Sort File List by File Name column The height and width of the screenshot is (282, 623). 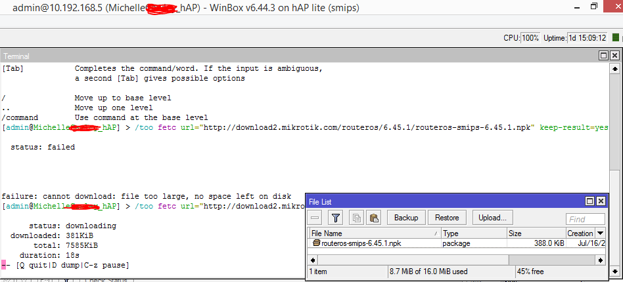pos(375,233)
